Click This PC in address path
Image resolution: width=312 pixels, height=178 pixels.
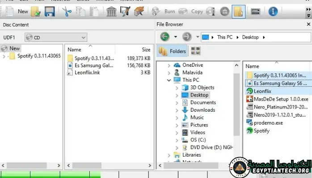[225, 37]
